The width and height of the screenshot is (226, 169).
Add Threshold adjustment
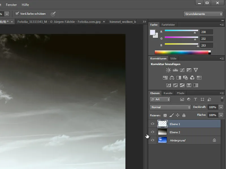pos(182,85)
